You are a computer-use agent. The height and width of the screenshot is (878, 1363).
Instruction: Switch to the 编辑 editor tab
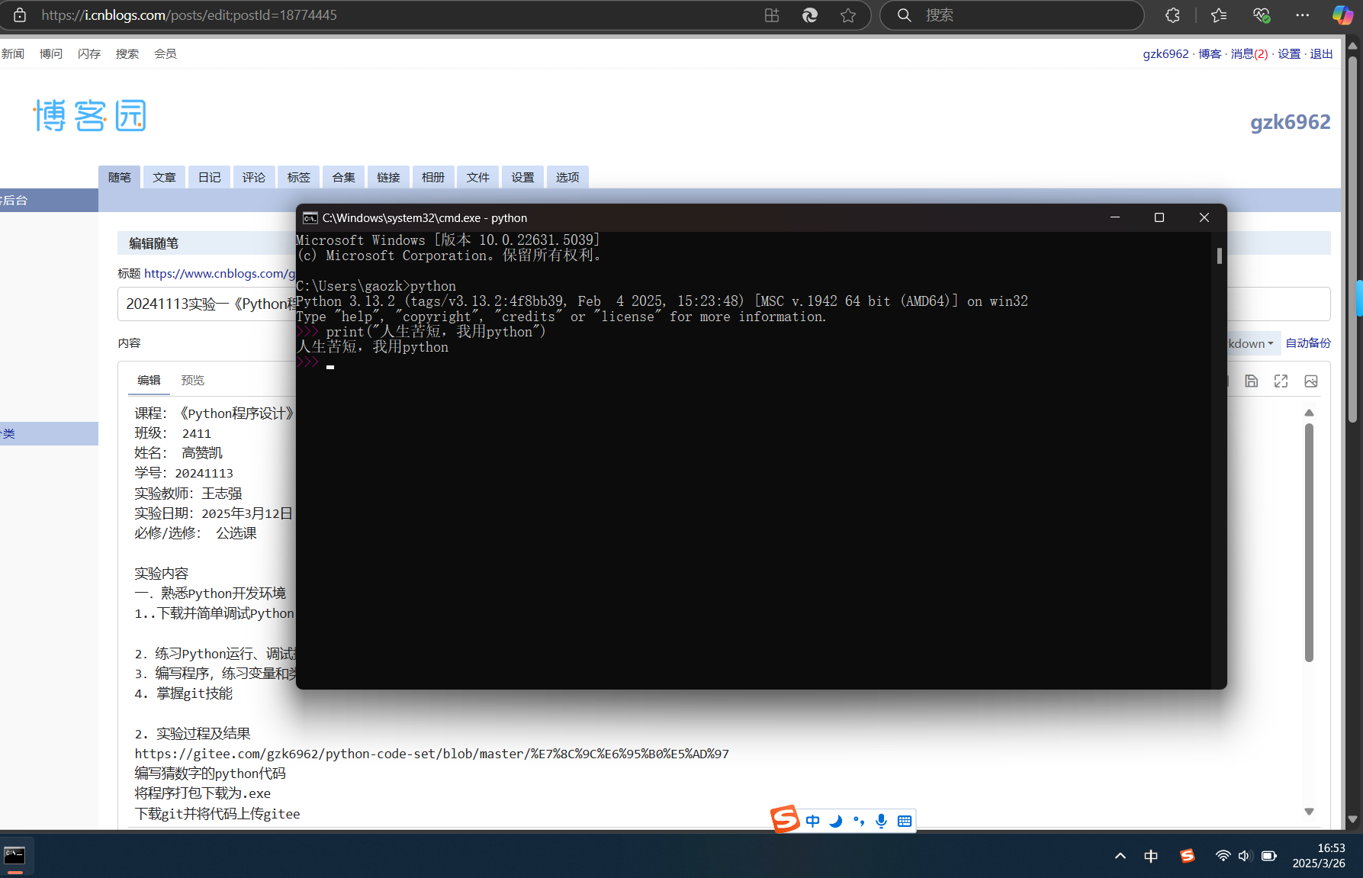(149, 380)
